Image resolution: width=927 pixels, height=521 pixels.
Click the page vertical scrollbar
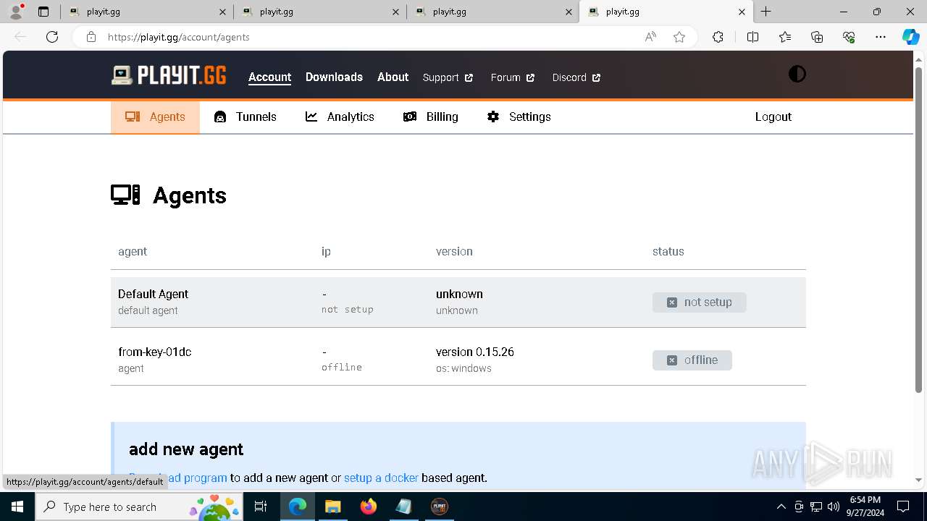(x=918, y=231)
